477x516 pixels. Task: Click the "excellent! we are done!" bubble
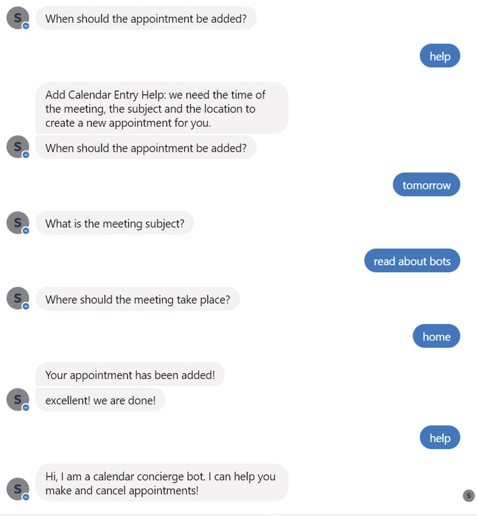coord(100,400)
